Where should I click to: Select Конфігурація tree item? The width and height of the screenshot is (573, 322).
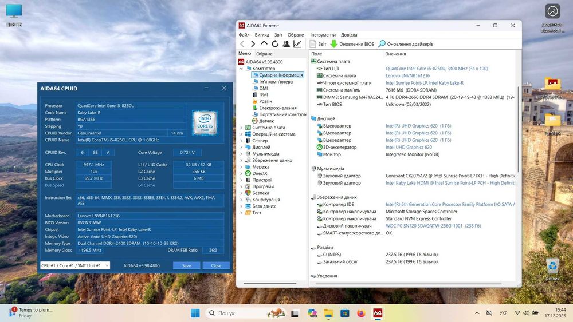(x=262, y=200)
